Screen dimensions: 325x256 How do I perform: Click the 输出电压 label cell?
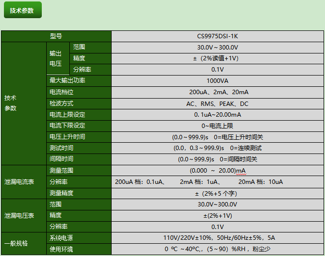[x=56, y=58]
